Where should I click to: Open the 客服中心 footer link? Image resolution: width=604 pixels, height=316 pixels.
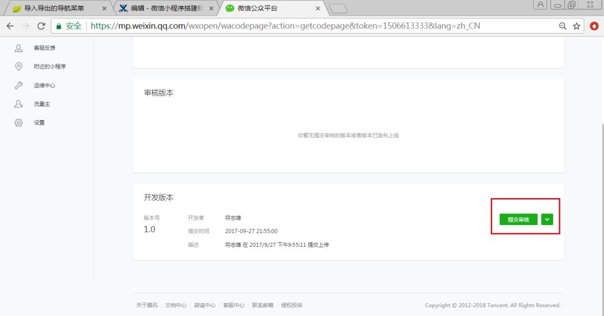pos(234,305)
